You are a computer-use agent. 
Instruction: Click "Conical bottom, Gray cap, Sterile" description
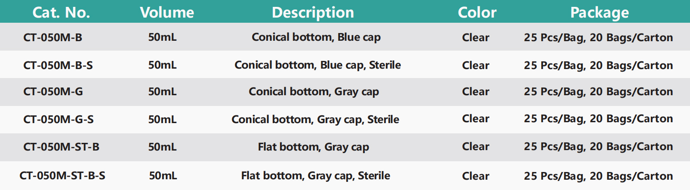(x=315, y=119)
